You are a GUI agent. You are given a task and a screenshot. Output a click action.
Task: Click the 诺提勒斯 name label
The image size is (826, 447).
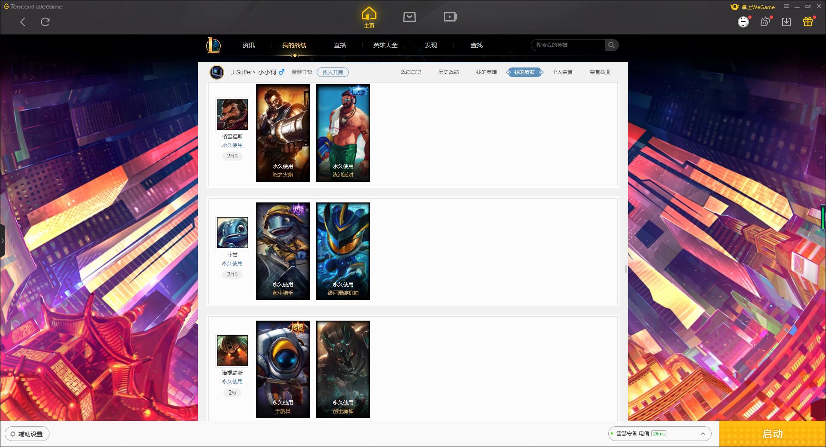pos(232,373)
